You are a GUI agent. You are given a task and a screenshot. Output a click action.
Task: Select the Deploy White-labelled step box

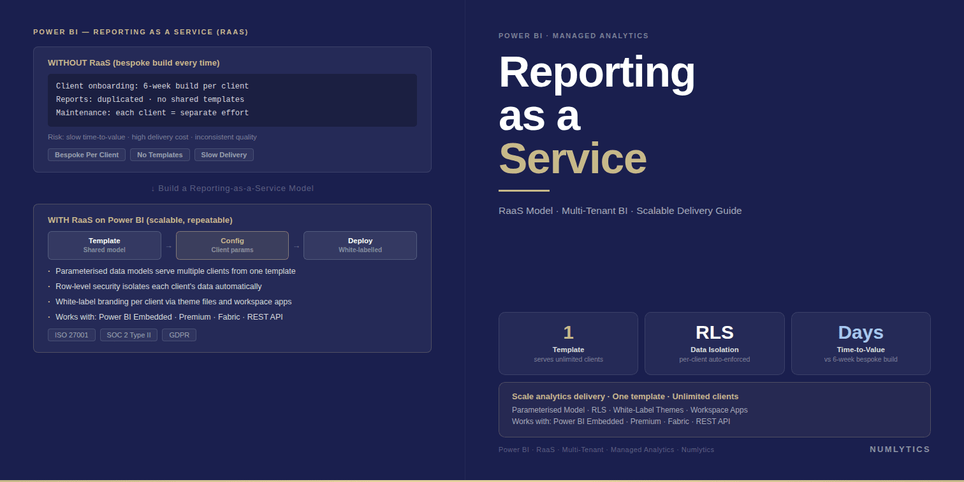(360, 245)
